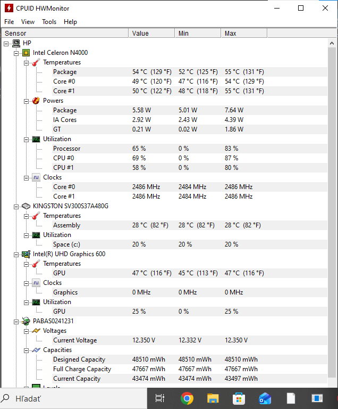This screenshot has height=409, width=338.
Task: Click the Value column header
Action: (x=151, y=33)
